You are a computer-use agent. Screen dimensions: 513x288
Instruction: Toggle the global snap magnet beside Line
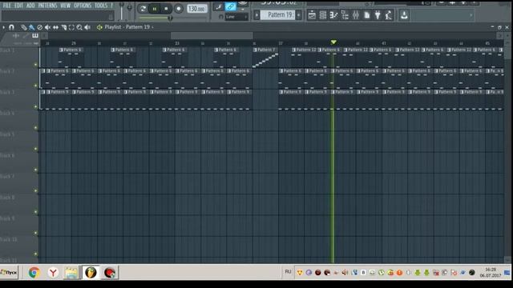tap(221, 17)
